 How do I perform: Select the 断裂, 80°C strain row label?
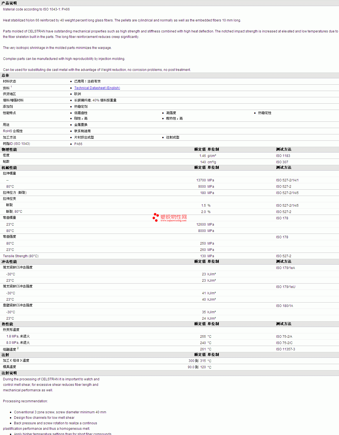pos(14,212)
